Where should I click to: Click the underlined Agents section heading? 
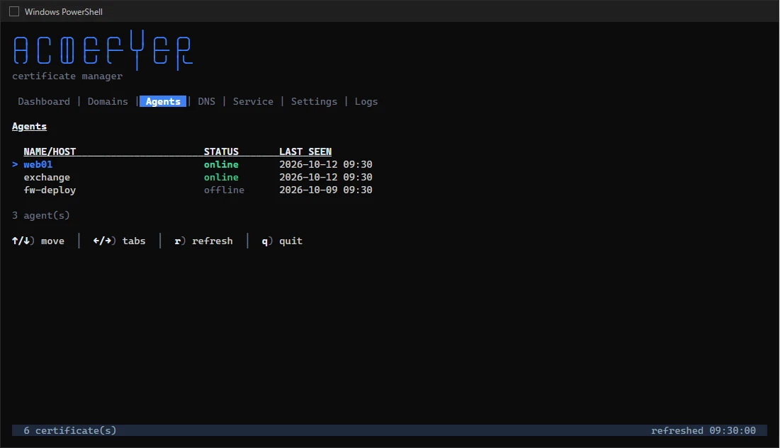point(29,126)
